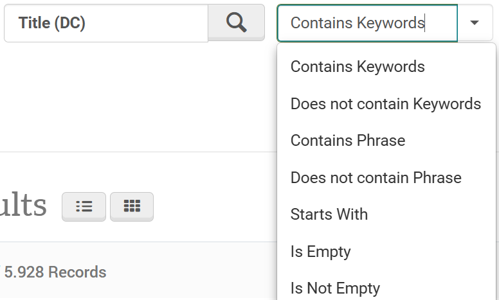Switch results to grid view
The image size is (499, 300).
(x=132, y=206)
